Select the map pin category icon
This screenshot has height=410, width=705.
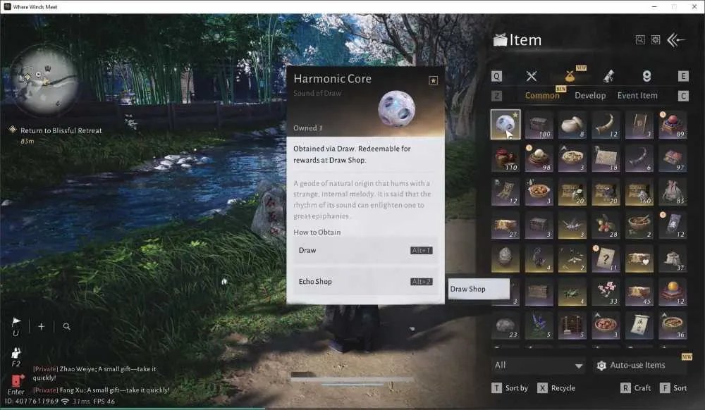coord(646,76)
